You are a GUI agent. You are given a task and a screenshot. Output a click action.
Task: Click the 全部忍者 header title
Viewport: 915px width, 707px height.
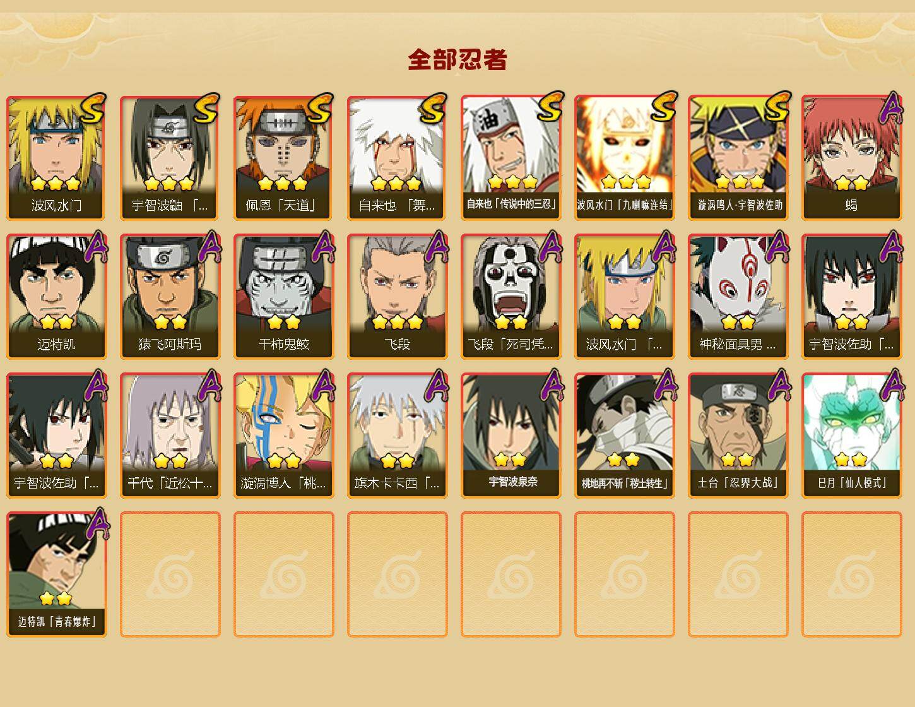tap(458, 60)
